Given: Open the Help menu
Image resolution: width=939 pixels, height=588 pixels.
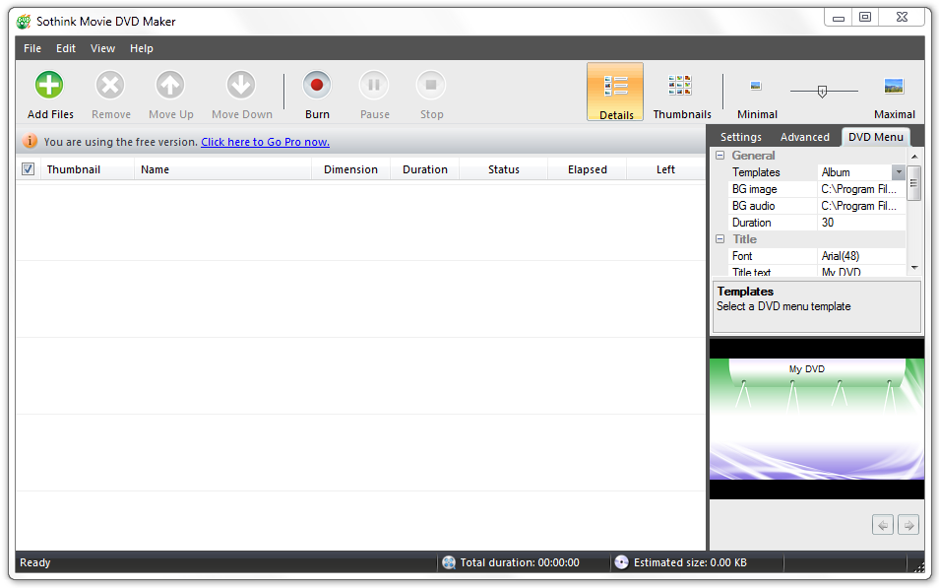Looking at the screenshot, I should [142, 48].
